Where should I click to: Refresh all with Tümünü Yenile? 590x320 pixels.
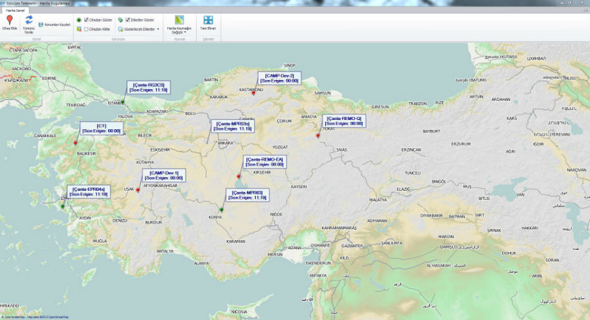pos(29,22)
